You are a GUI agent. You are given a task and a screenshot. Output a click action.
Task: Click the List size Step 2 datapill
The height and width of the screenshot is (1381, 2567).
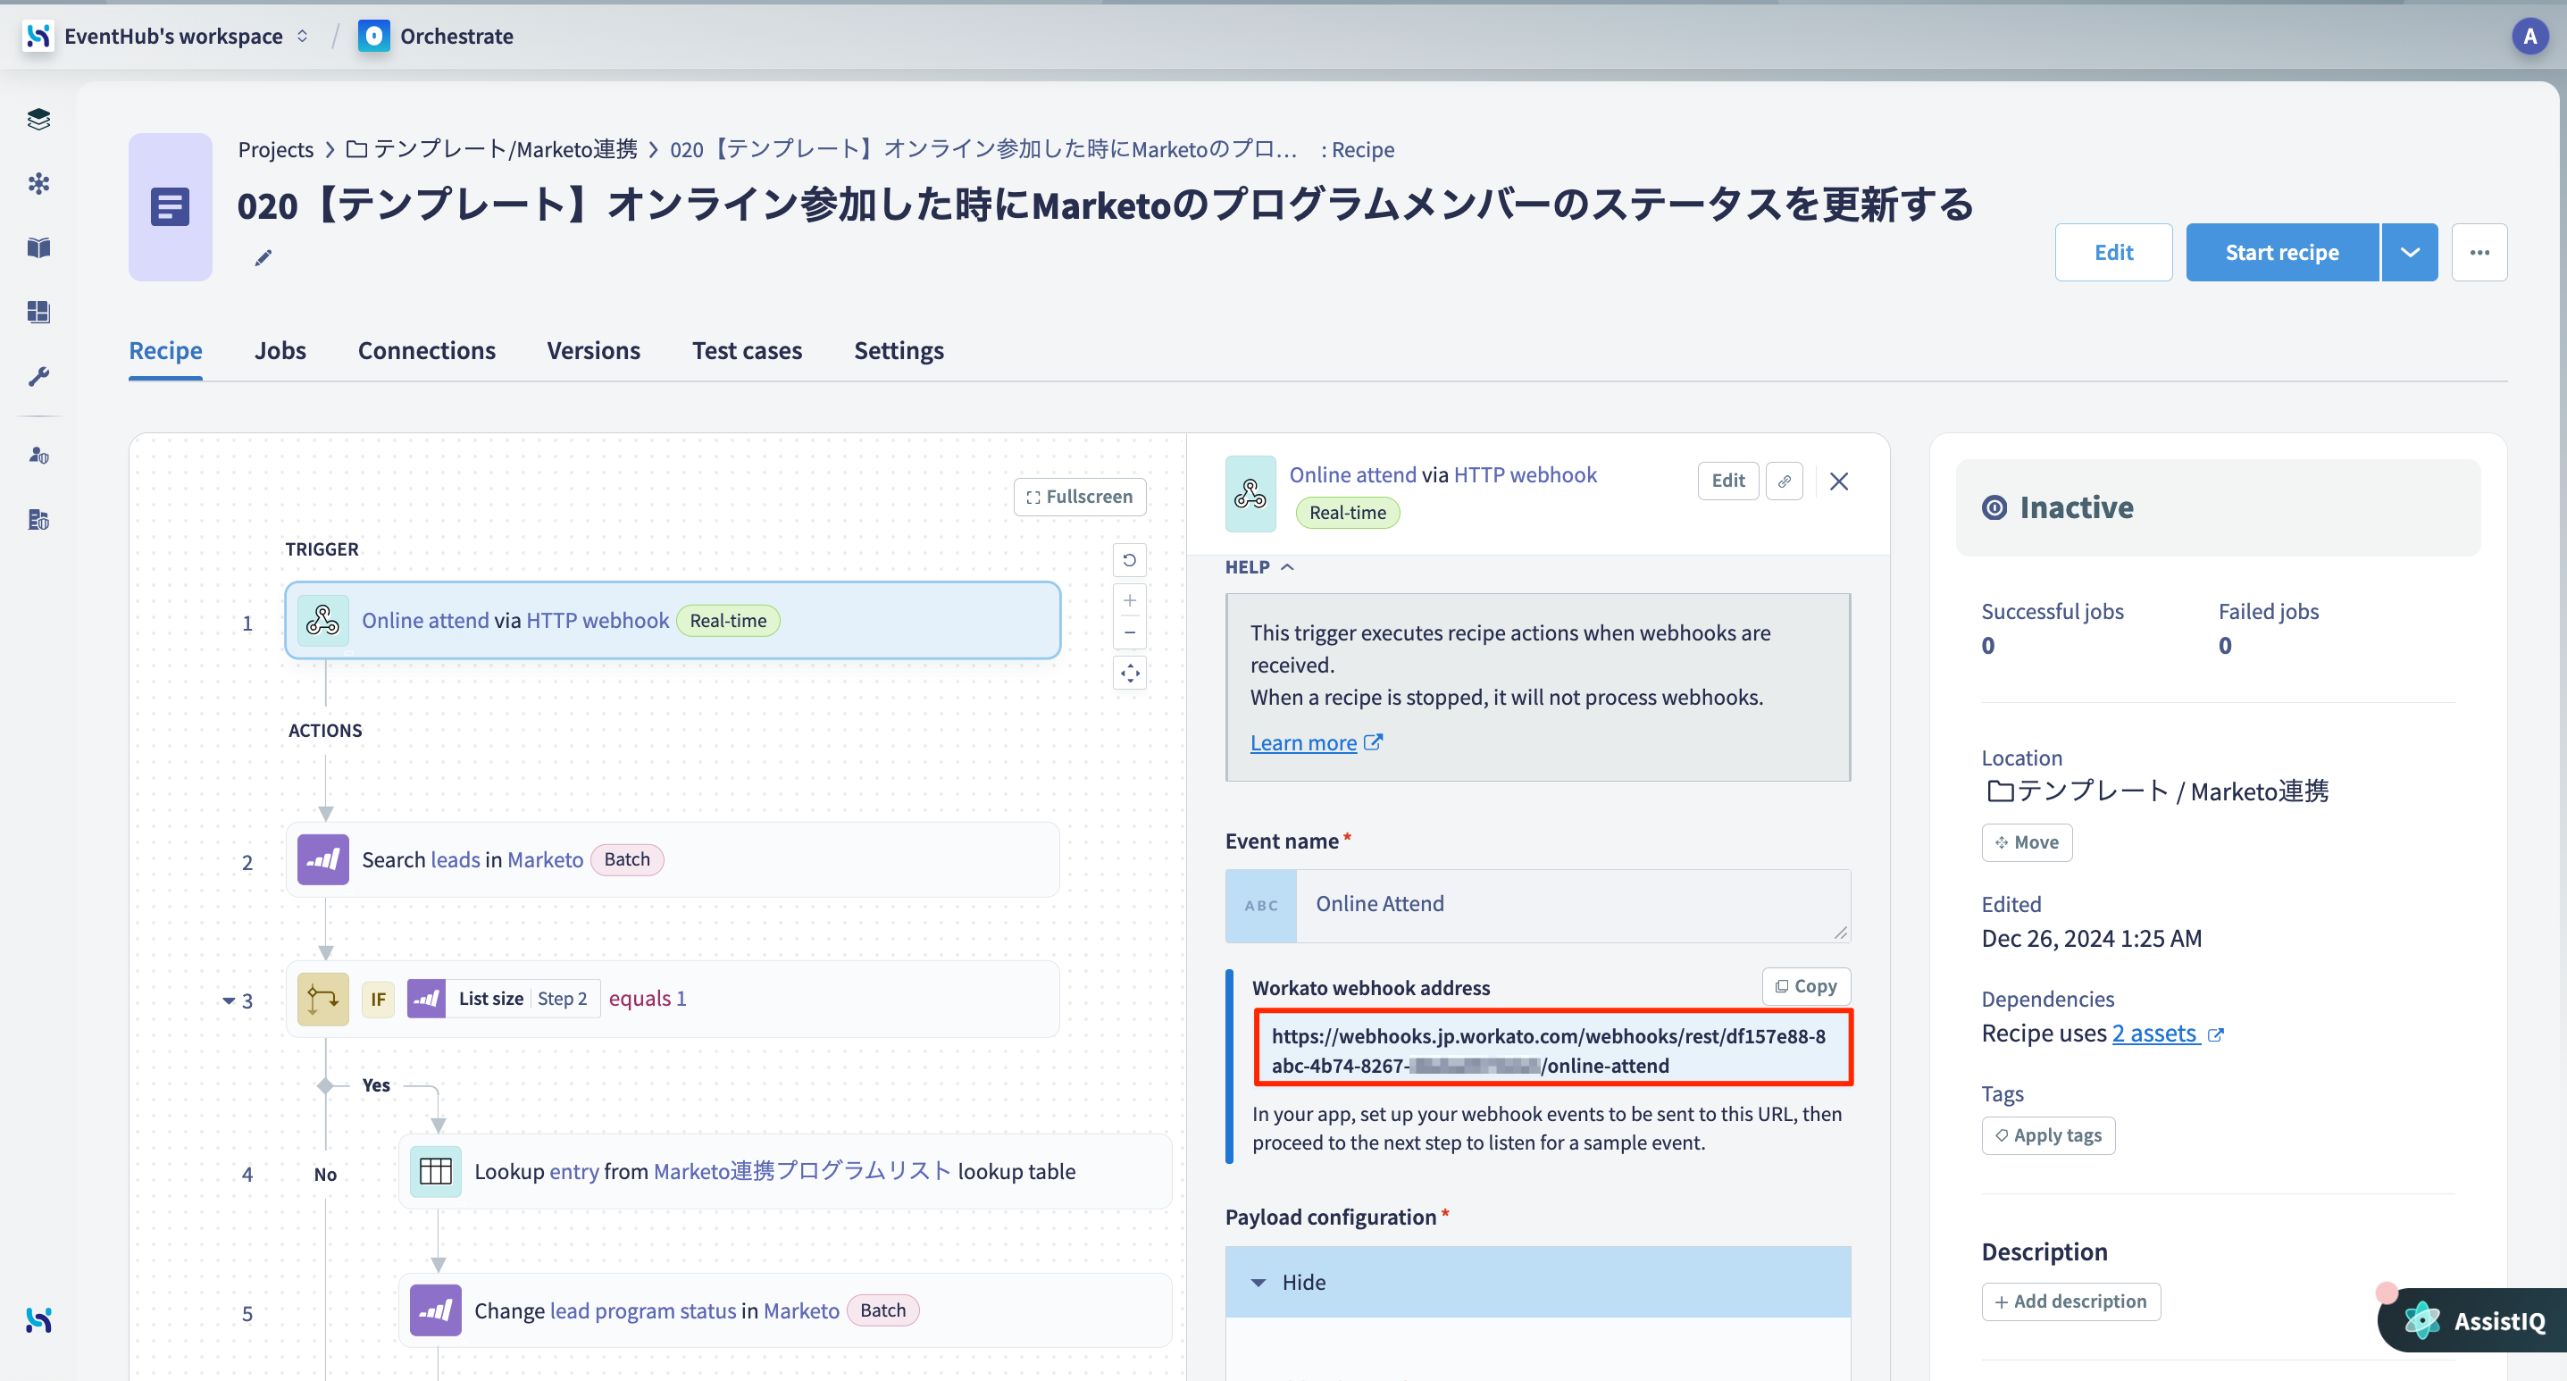pos(503,1000)
